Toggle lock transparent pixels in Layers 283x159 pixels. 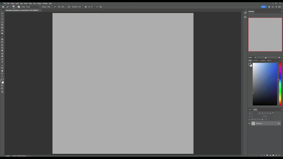(x=253, y=119)
